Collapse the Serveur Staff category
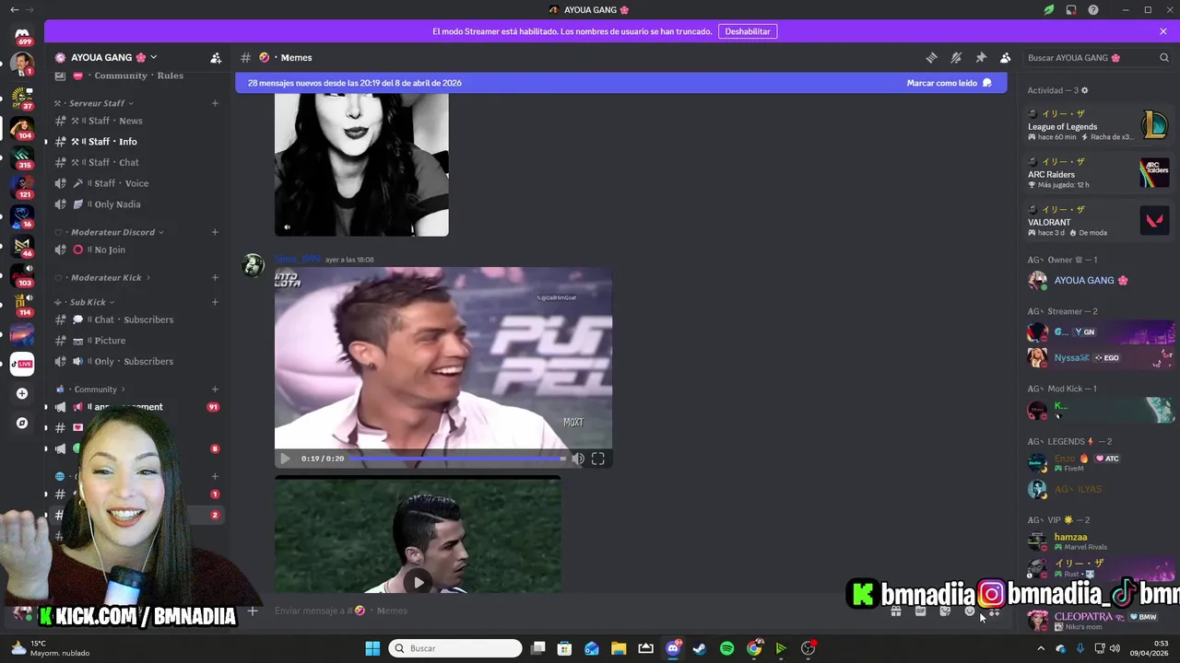Image resolution: width=1180 pixels, height=663 pixels. [95, 103]
